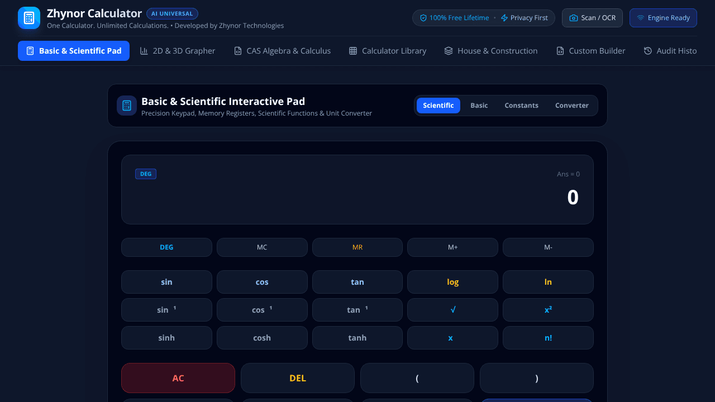
Task: Click the DEG badge in the display
Action: coord(146,174)
